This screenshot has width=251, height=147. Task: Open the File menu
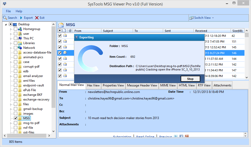pos(8,11)
